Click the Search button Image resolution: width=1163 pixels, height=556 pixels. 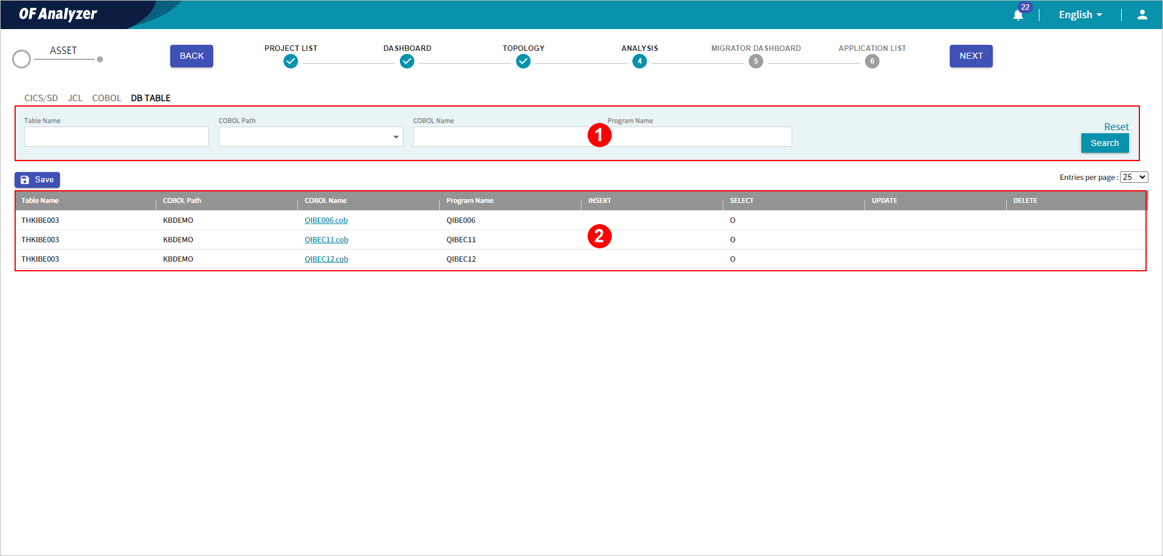(1105, 143)
